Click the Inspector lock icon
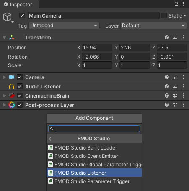The image size is (189, 191). pyautogui.click(x=176, y=4)
